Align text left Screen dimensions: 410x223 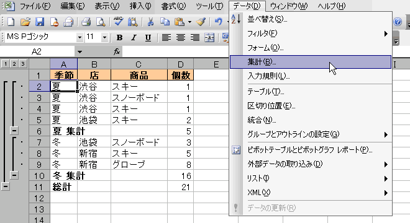tap(166, 38)
